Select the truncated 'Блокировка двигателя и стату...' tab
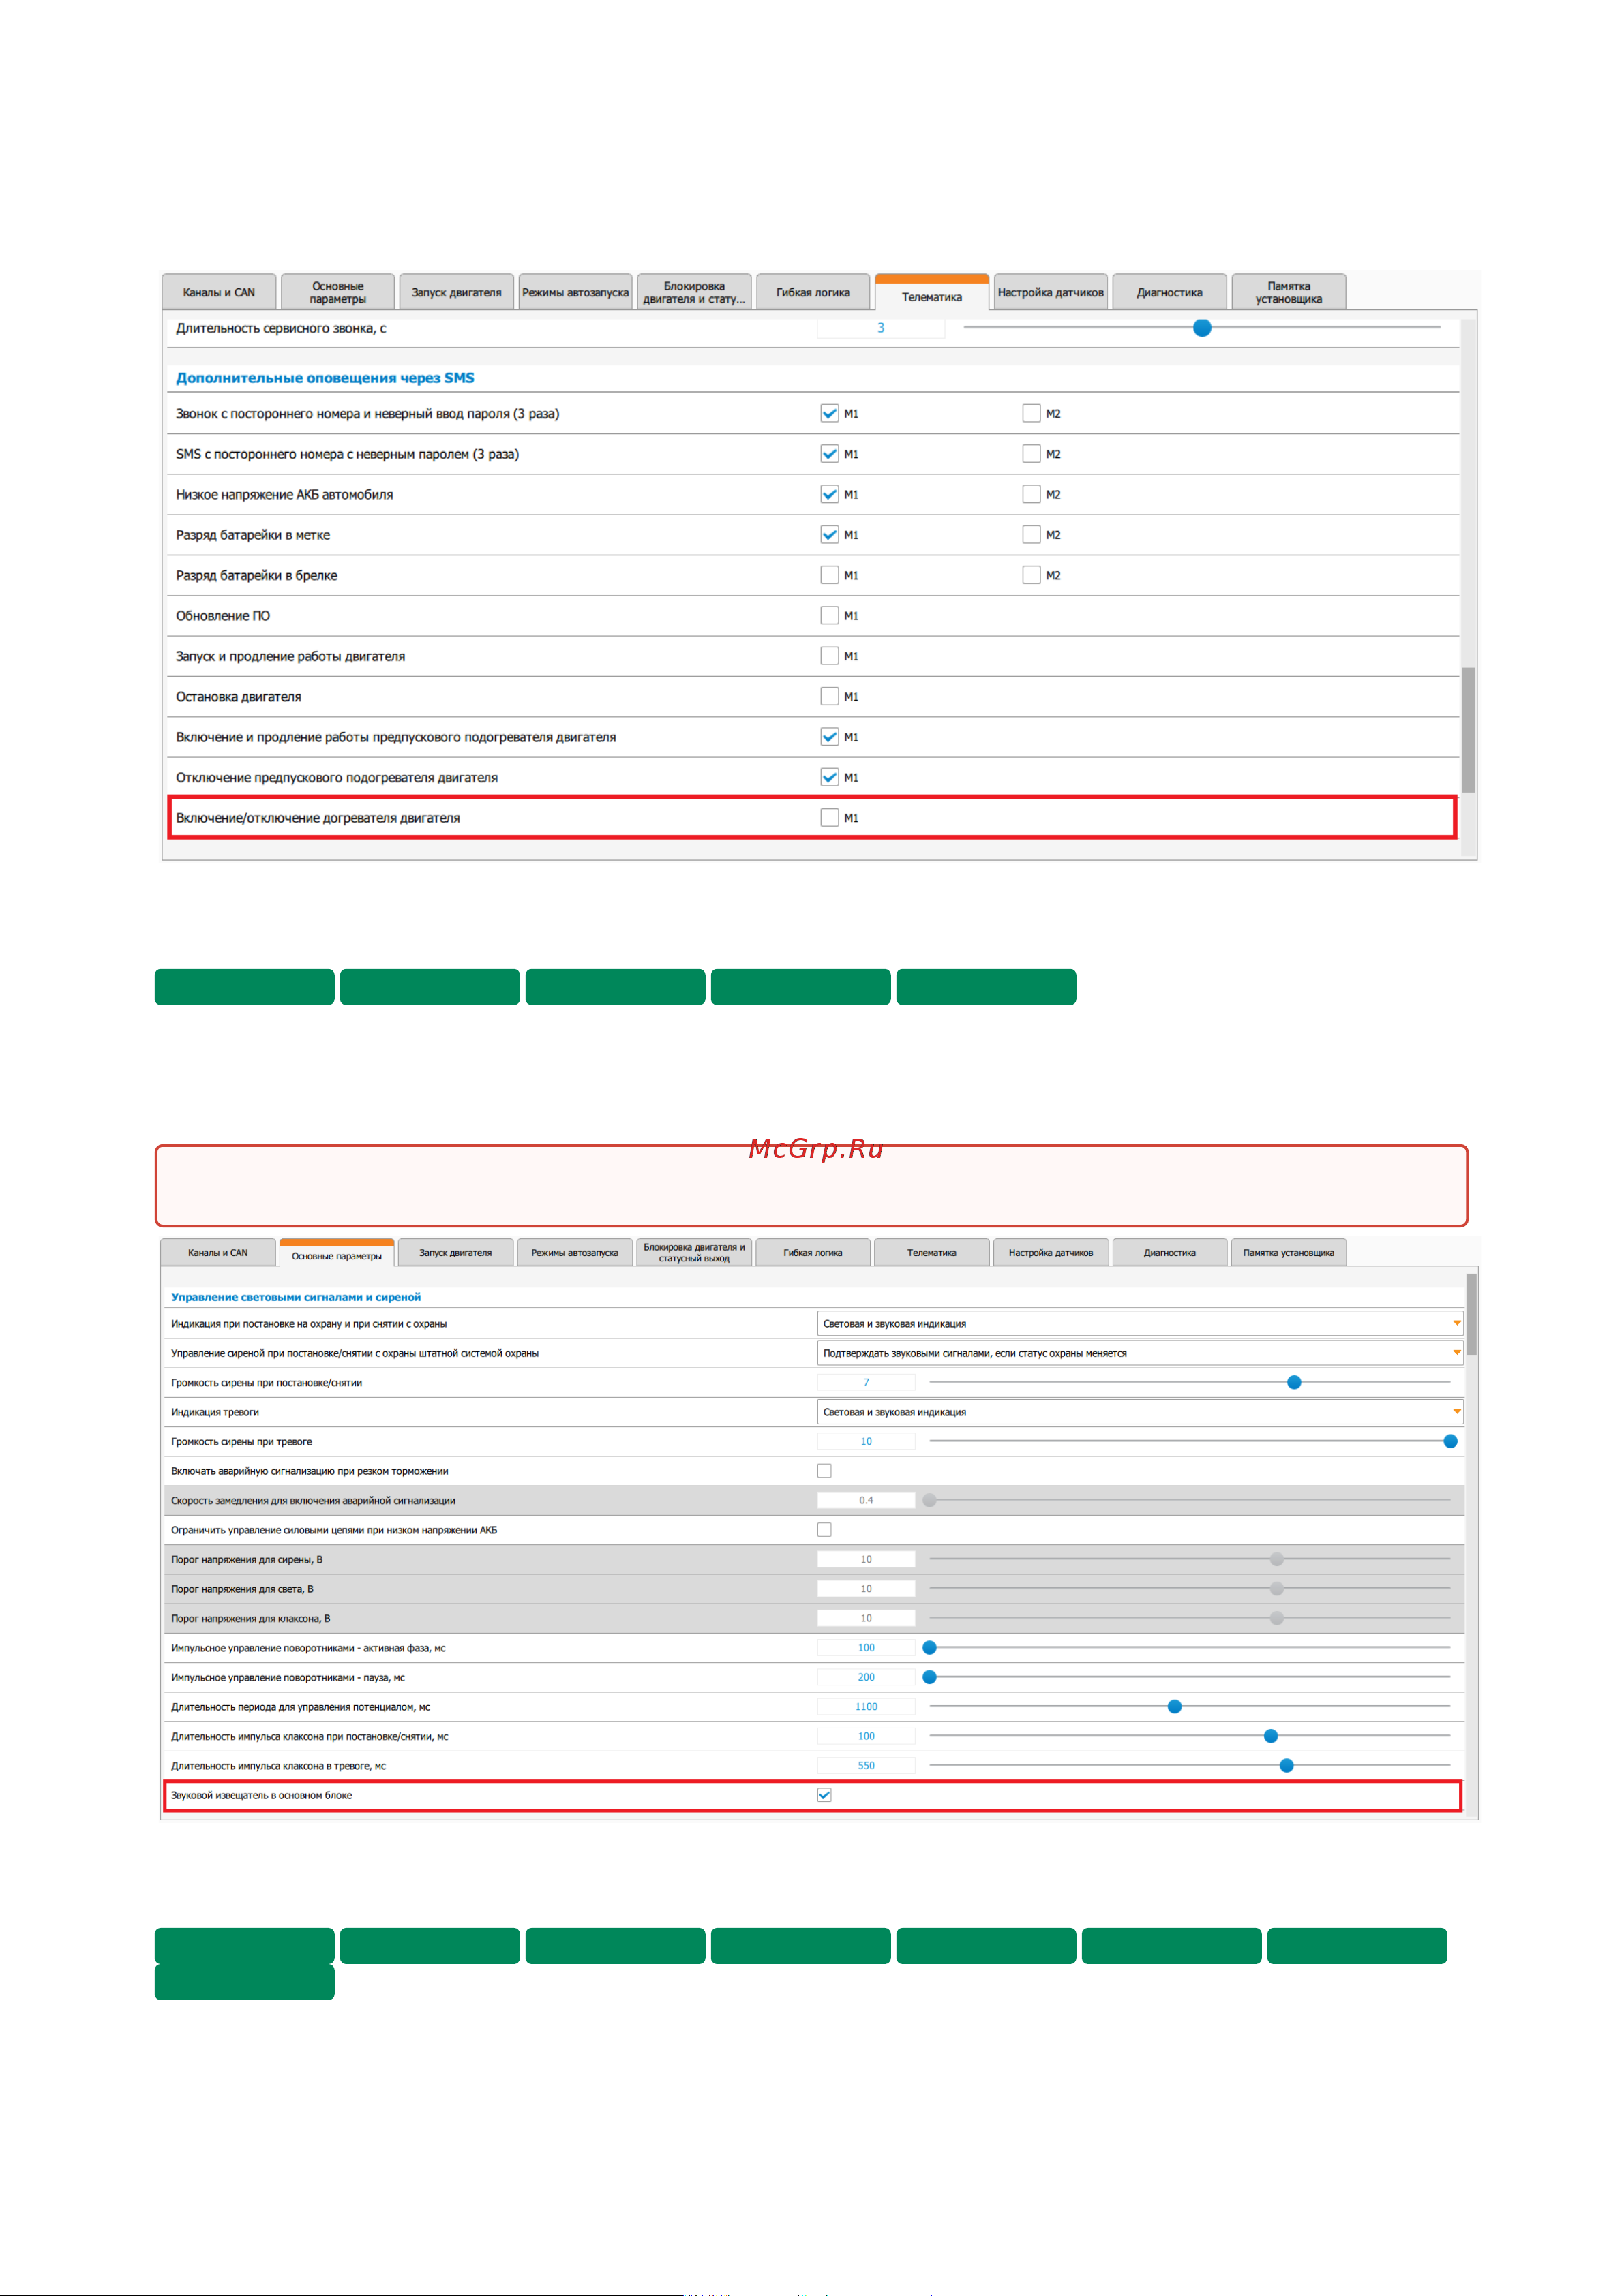This screenshot has width=1624, height=2296. tap(693, 292)
